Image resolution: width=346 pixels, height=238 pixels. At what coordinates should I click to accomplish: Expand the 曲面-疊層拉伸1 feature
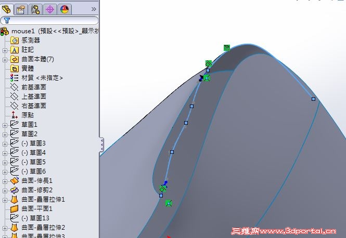(x=5, y=200)
